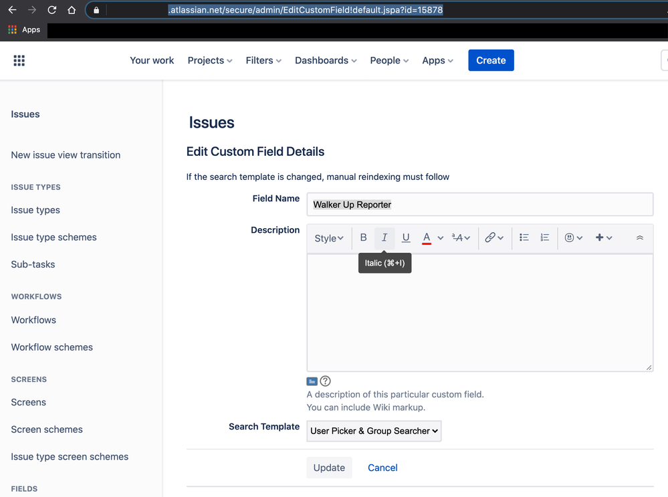
Task: Open the link insertion dropdown
Action: click(494, 237)
